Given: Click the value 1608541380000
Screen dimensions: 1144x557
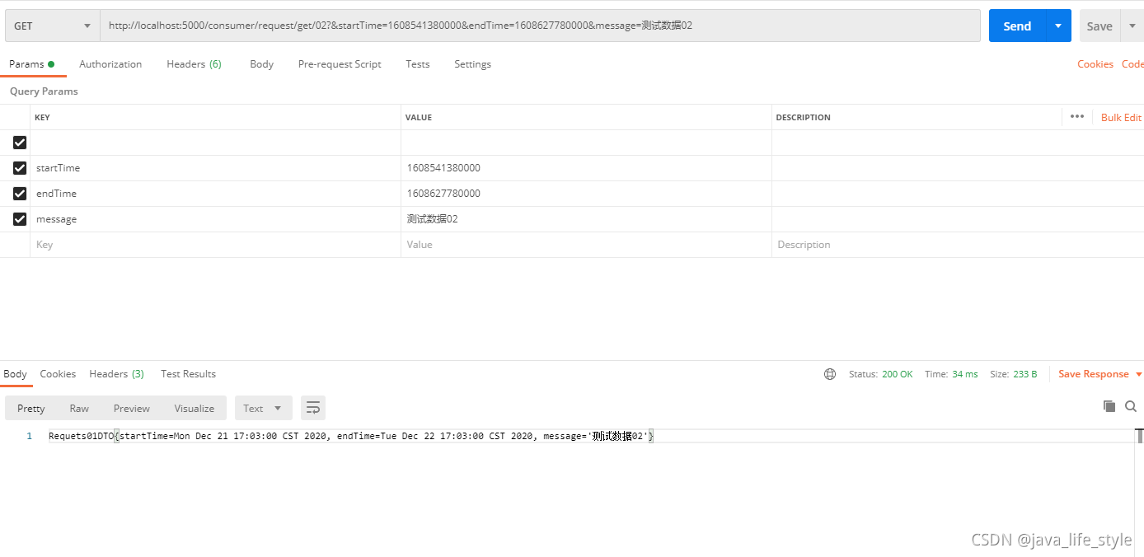Looking at the screenshot, I should 443,168.
